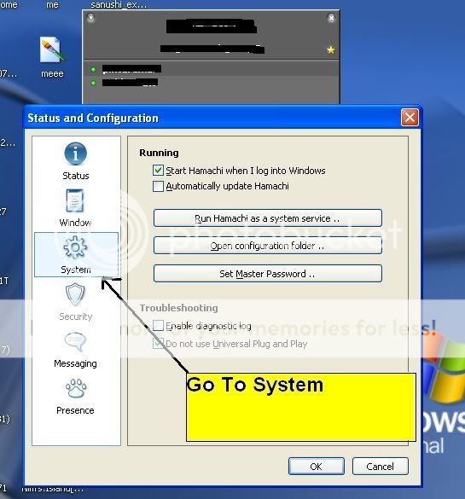This screenshot has height=499, width=465.
Task: Click Cancel to discard changes
Action: coord(380,467)
